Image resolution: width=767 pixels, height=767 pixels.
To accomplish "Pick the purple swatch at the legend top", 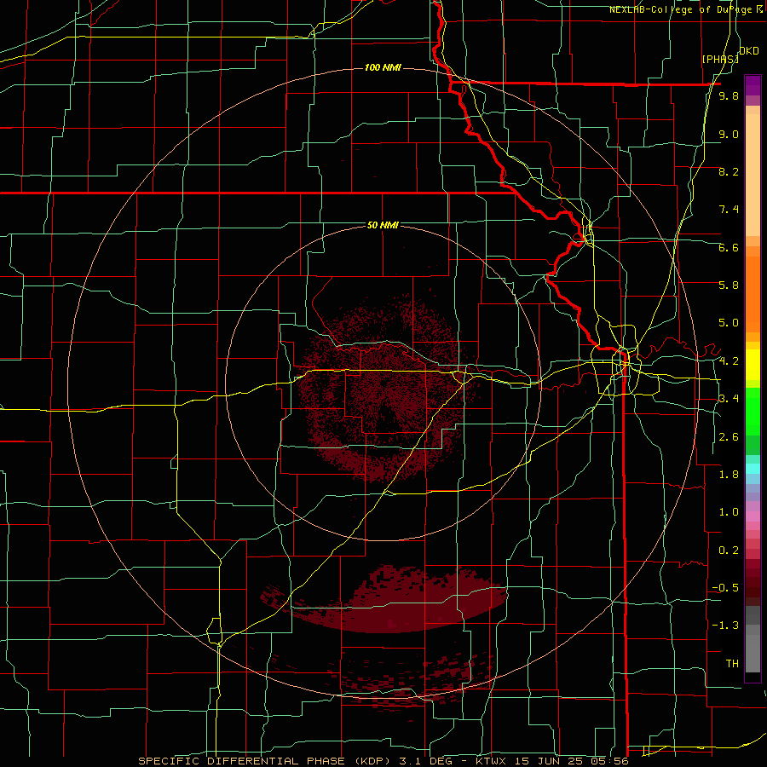I will pos(753,85).
